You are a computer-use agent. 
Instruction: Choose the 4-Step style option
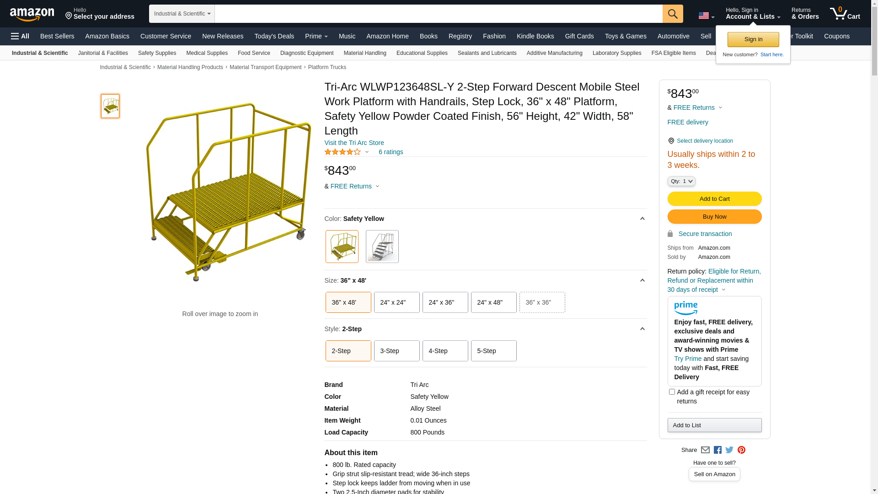tap(445, 351)
